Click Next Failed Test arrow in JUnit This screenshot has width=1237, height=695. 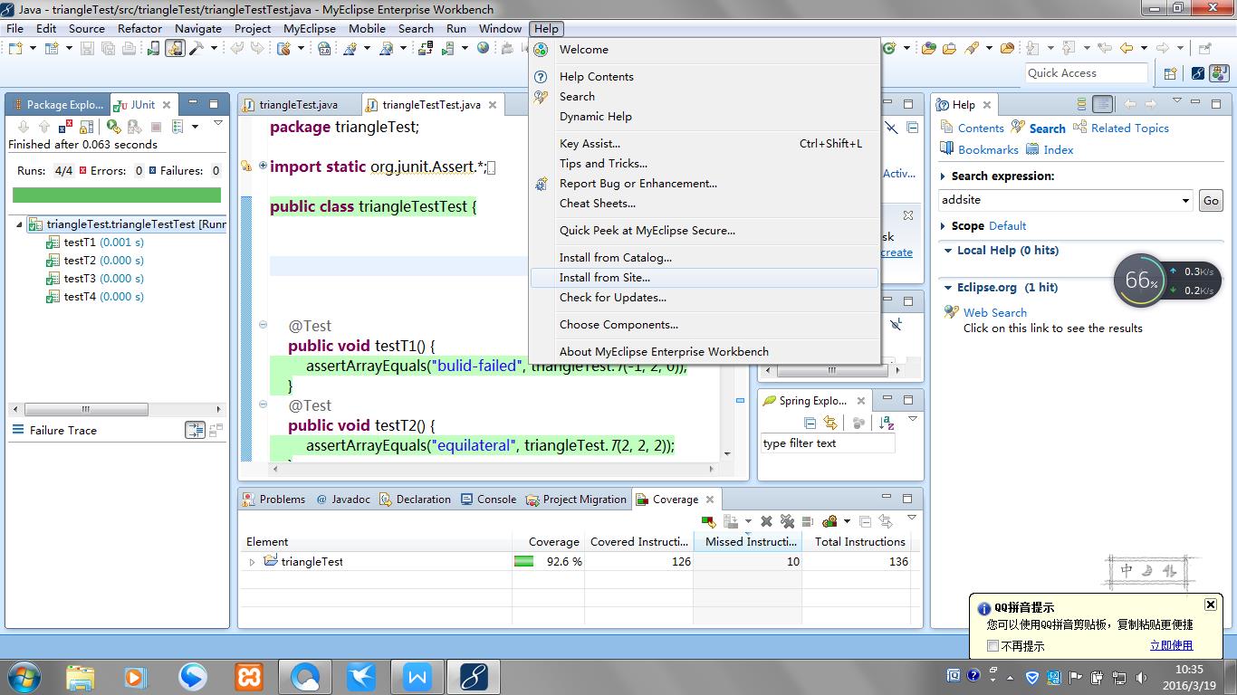pyautogui.click(x=24, y=127)
